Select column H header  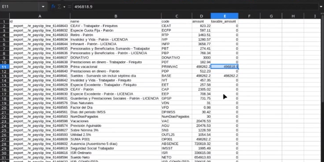coord(293,16)
